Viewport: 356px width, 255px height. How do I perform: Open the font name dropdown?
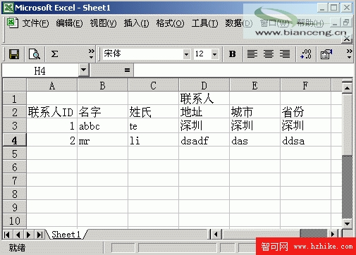(x=186, y=54)
